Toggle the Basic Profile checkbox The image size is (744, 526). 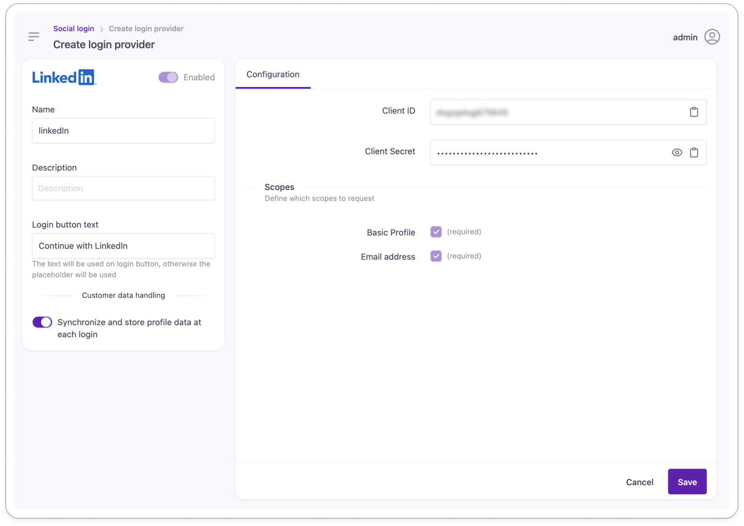tap(436, 232)
